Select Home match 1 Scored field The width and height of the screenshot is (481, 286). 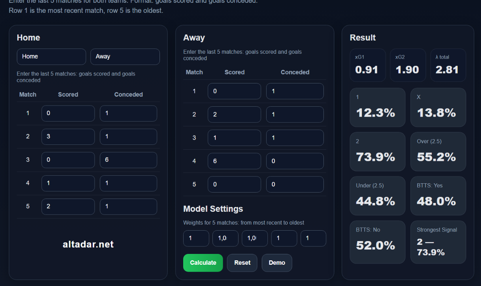(68, 114)
